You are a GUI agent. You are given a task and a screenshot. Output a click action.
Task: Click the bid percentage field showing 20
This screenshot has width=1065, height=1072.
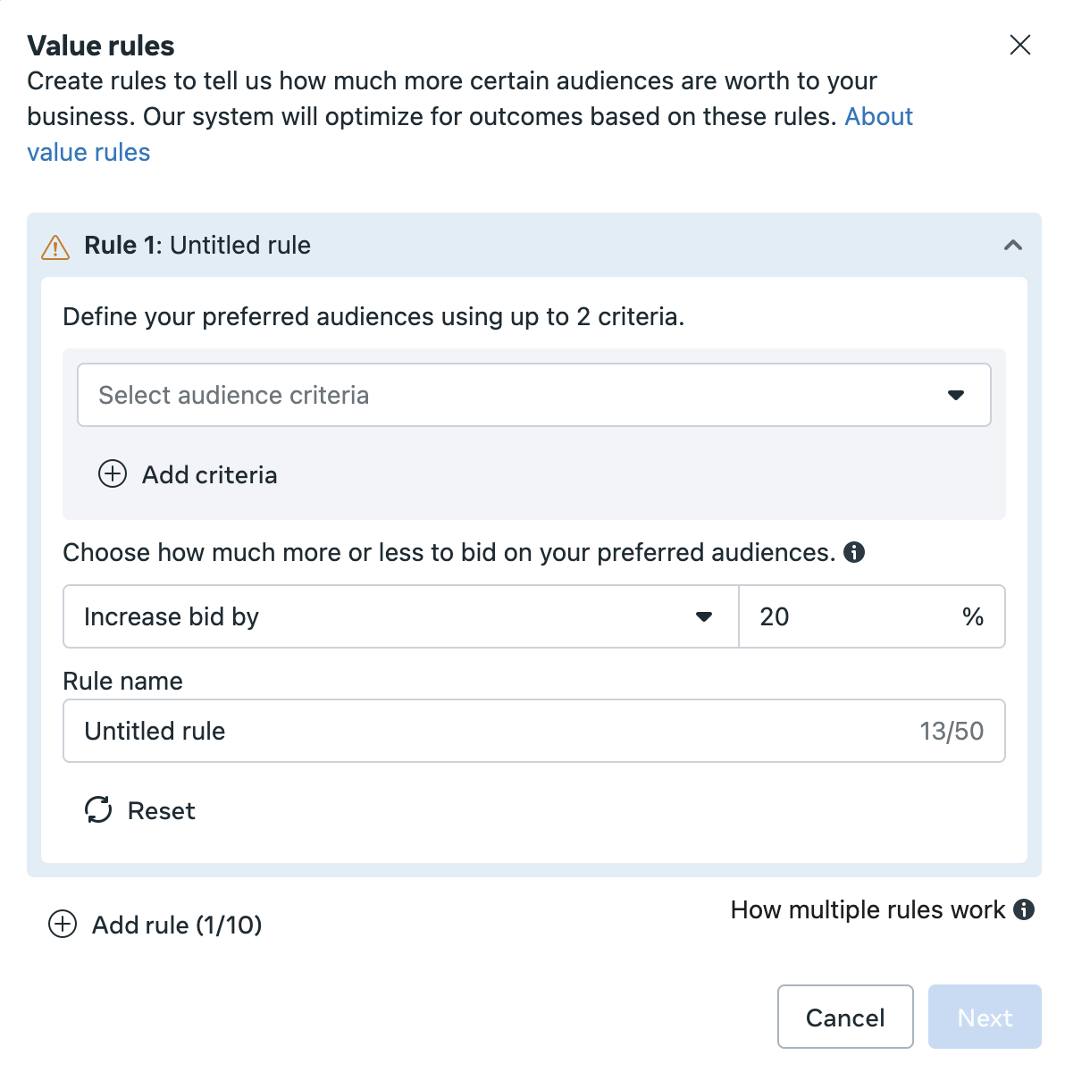pos(872,616)
